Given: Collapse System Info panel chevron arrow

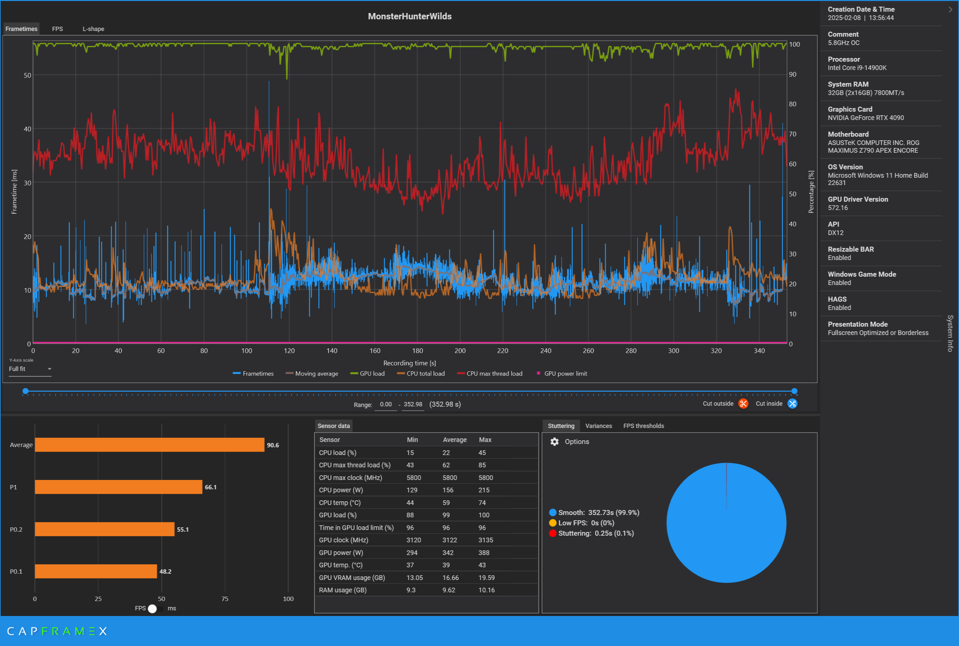Looking at the screenshot, I should pos(950,9).
